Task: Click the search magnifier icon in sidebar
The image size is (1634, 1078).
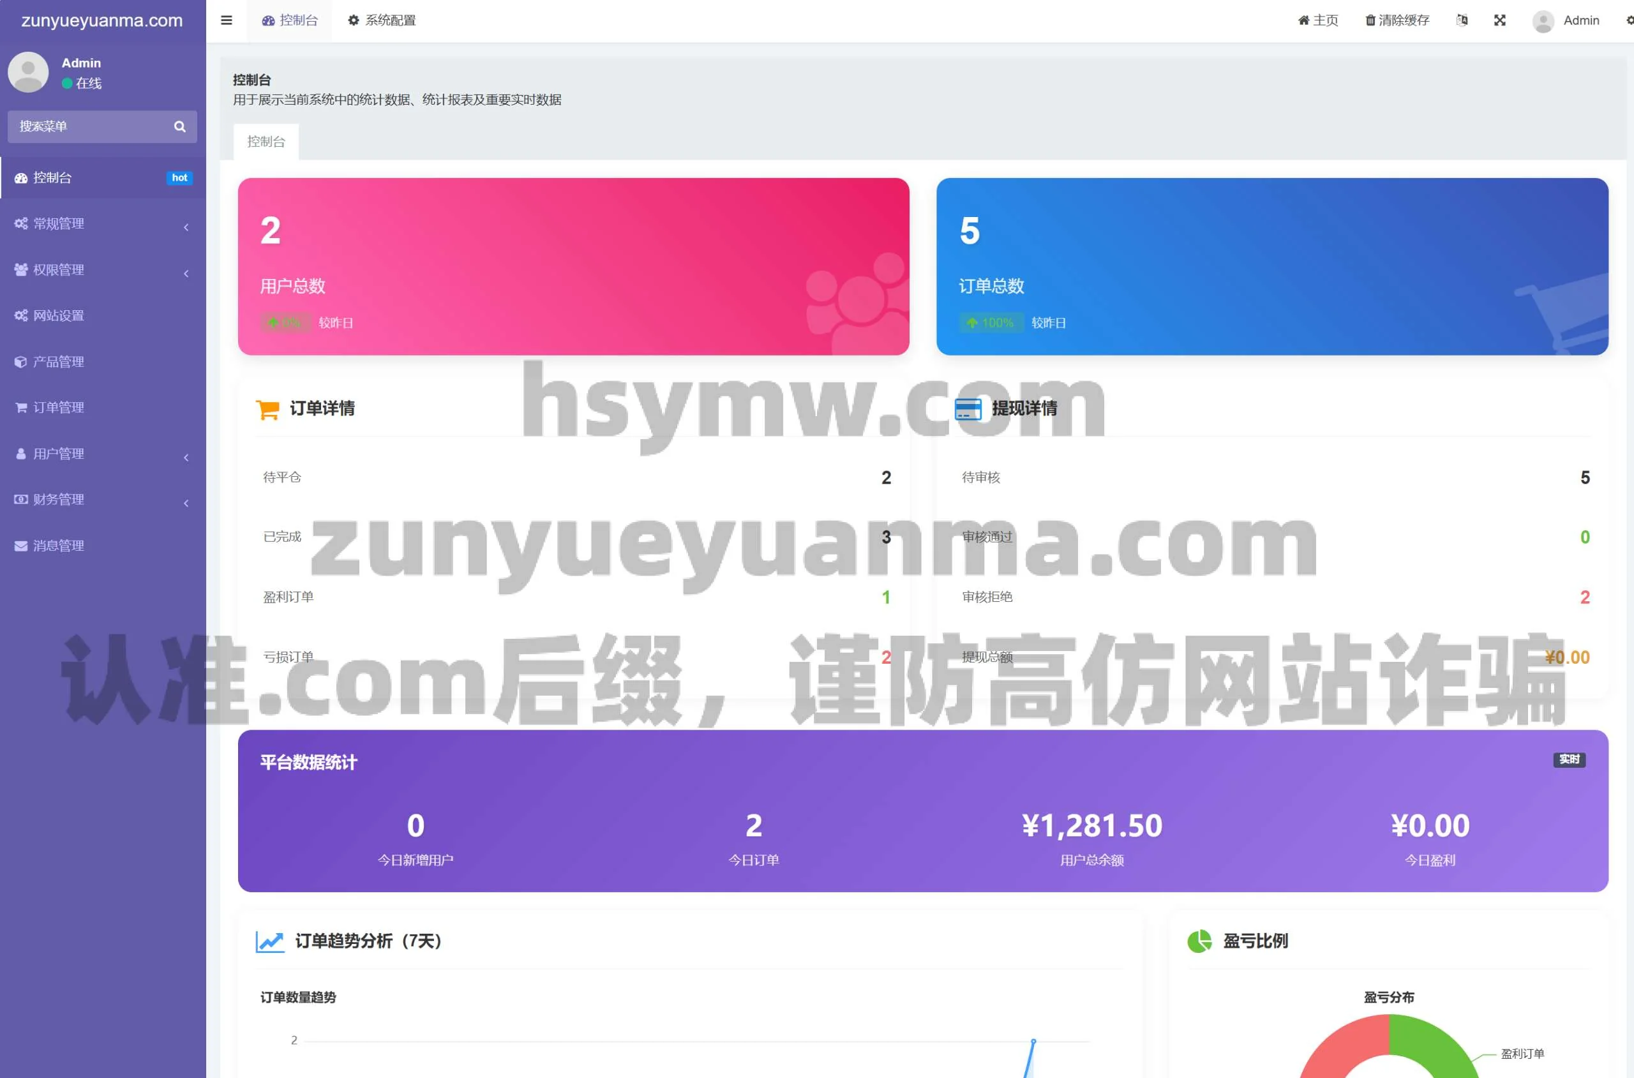Action: pos(179,126)
